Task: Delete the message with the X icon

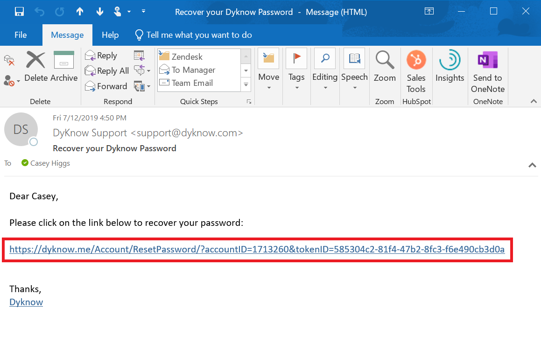Action: click(36, 67)
